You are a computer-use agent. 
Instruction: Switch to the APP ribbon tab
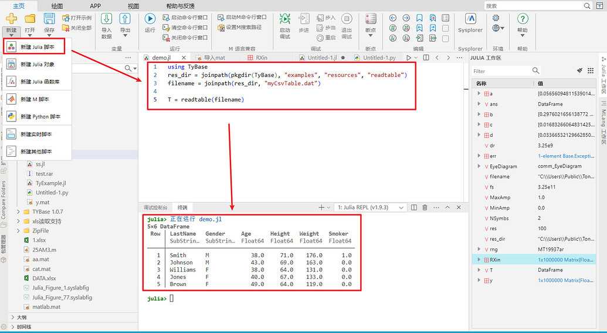point(95,6)
